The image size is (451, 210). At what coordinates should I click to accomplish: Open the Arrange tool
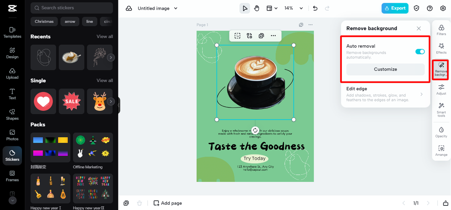coord(441,151)
